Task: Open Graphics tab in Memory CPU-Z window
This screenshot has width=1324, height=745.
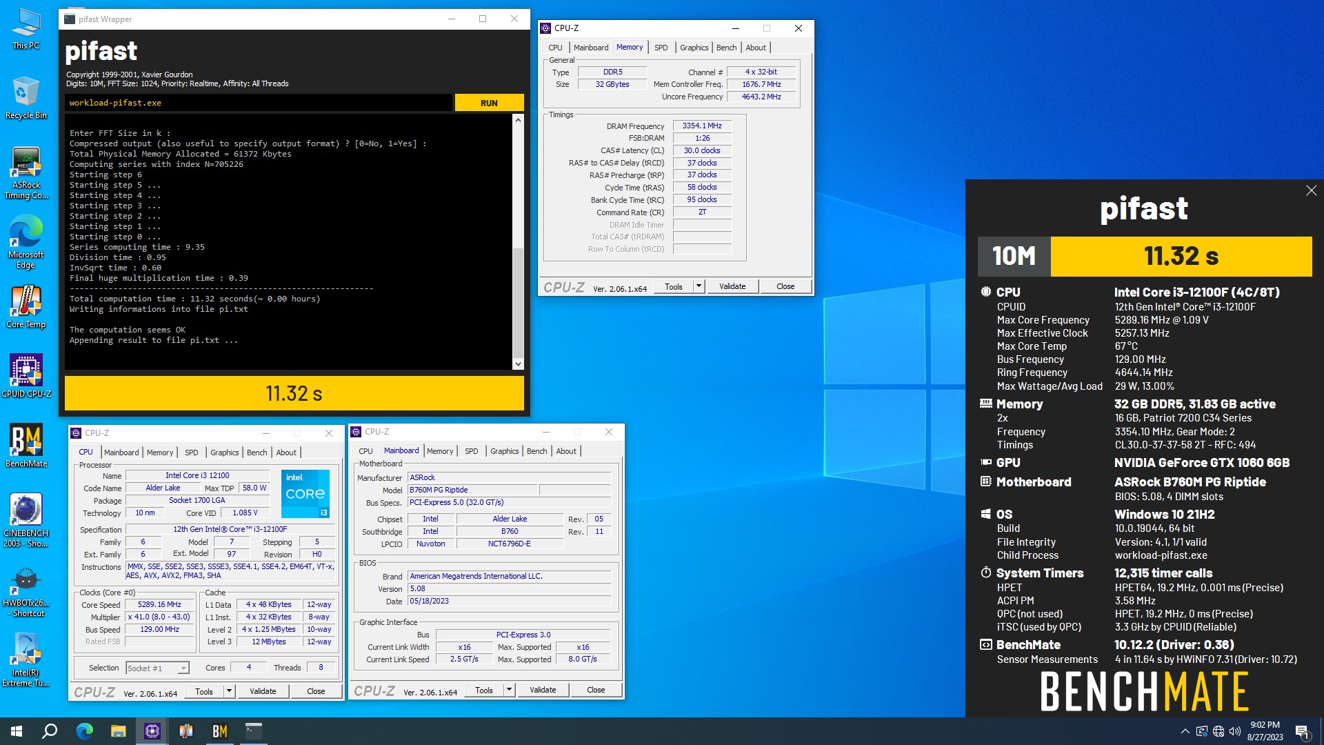Action: (694, 48)
